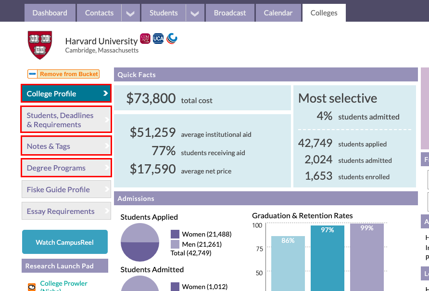Click the minus icon on Remove from Bucket
The image size is (429, 291).
33,74
